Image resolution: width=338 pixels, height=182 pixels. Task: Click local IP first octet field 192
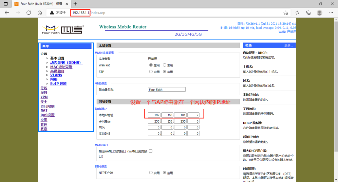coord(154,115)
